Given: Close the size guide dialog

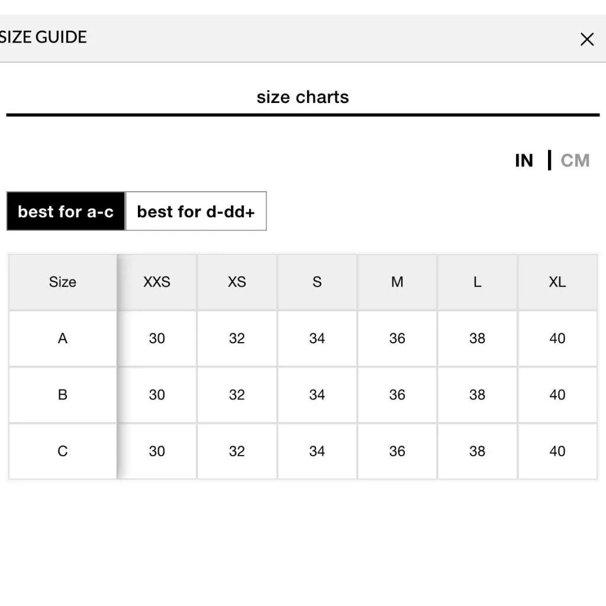Looking at the screenshot, I should coord(586,40).
